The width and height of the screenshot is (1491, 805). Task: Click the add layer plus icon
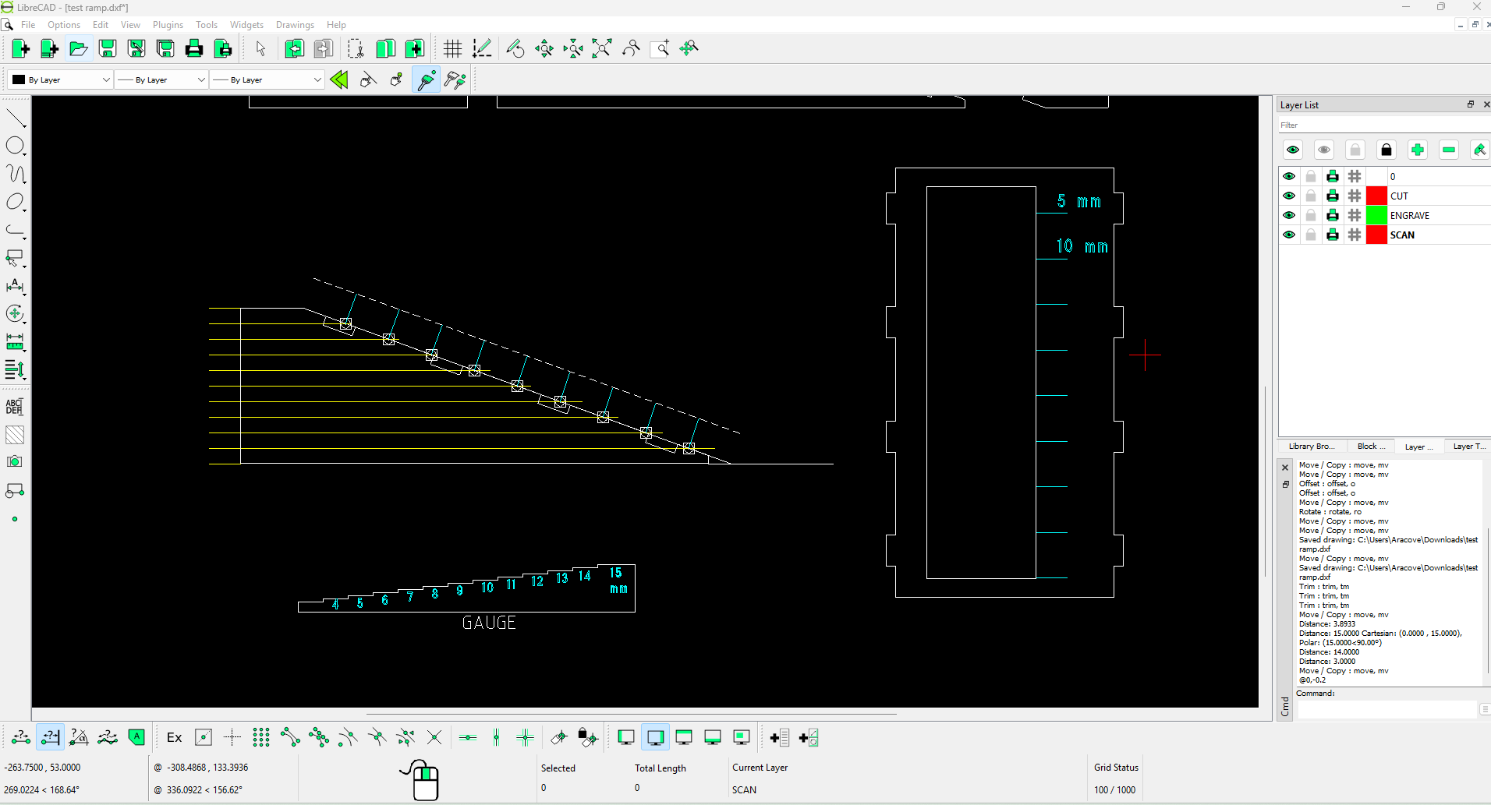[x=1417, y=150]
